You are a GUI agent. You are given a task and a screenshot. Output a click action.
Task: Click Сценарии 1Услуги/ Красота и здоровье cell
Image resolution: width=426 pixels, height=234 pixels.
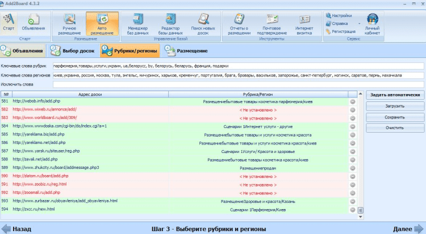click(258, 152)
